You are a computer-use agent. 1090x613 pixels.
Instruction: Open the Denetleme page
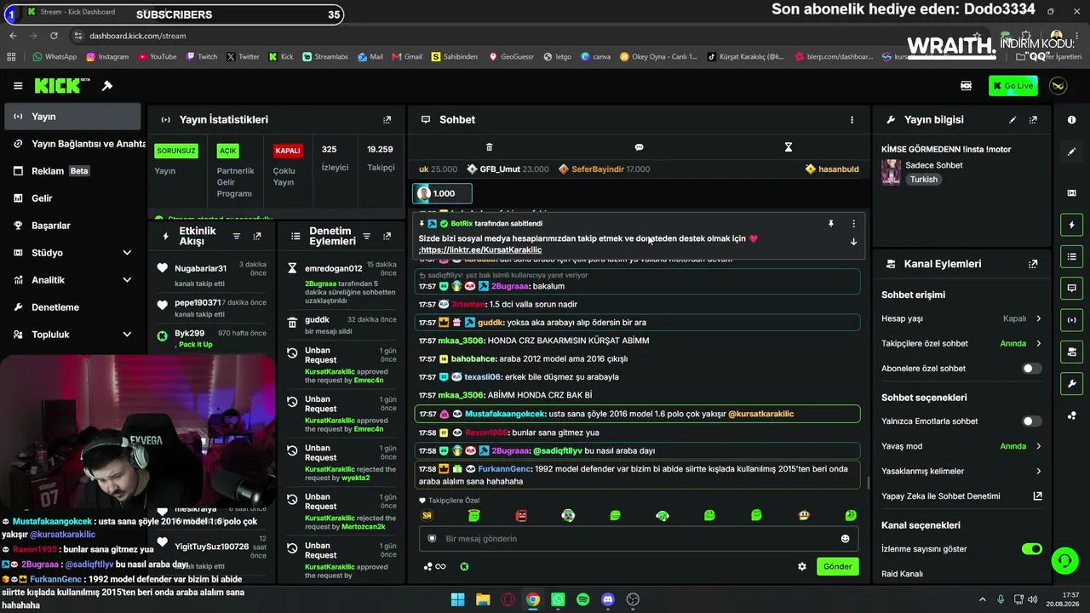(72, 307)
